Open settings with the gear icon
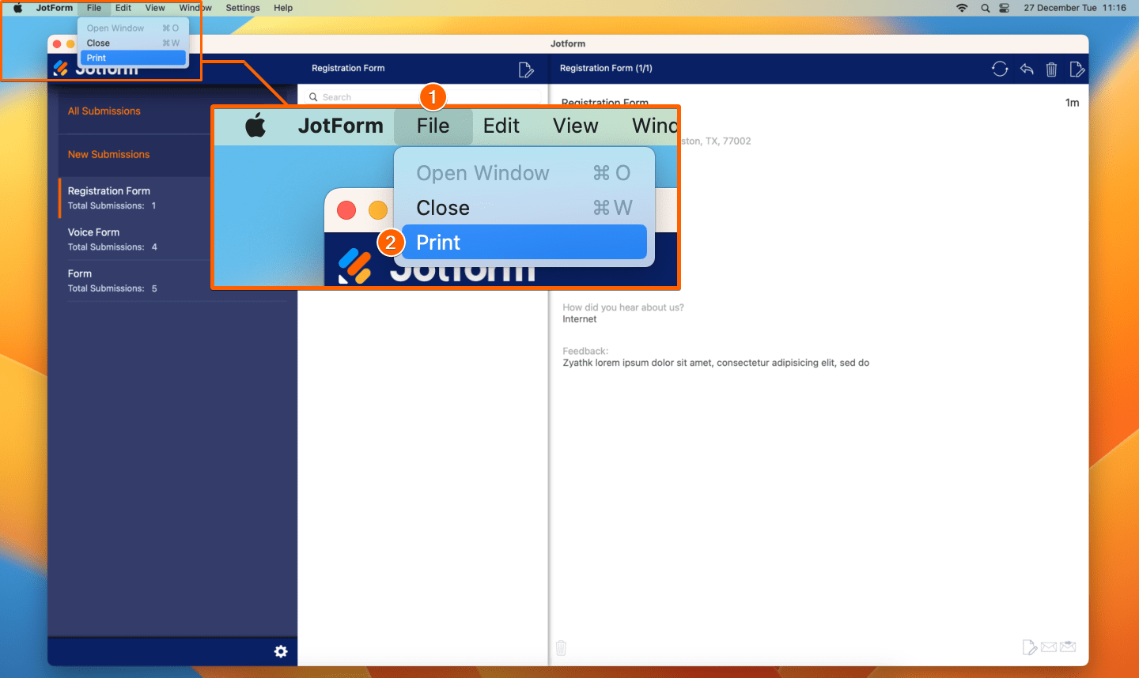 pos(281,651)
